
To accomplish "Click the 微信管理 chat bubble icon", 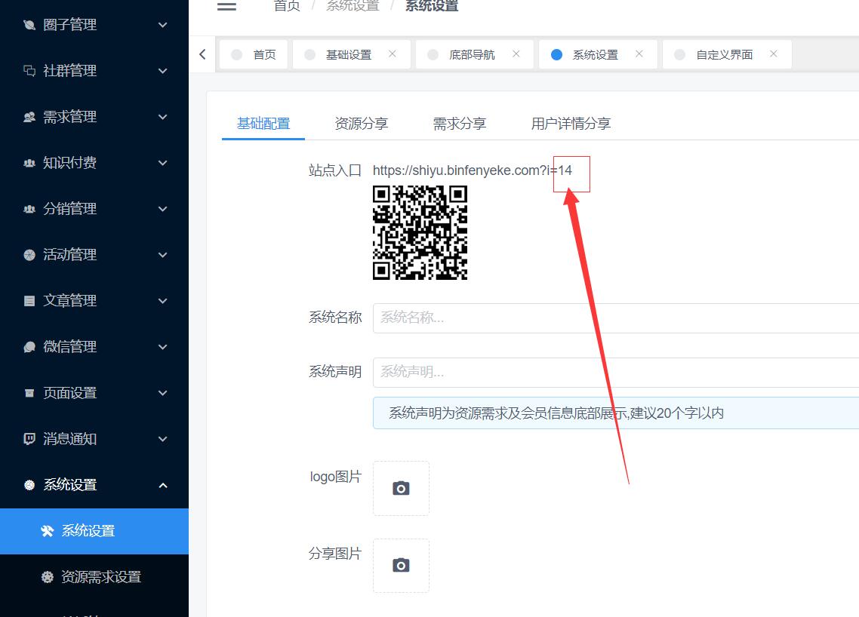I will point(29,346).
